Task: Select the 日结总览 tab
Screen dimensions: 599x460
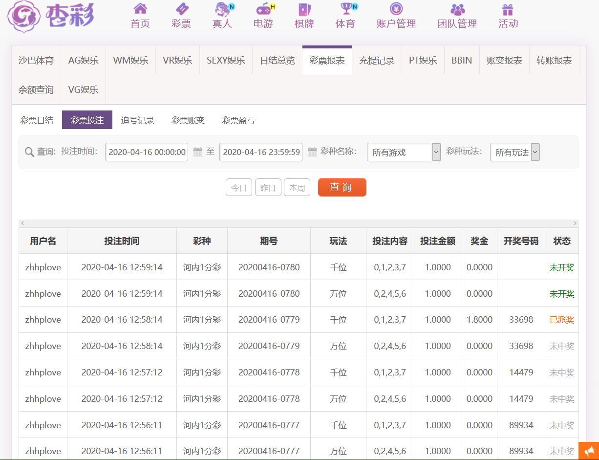Action: point(277,61)
